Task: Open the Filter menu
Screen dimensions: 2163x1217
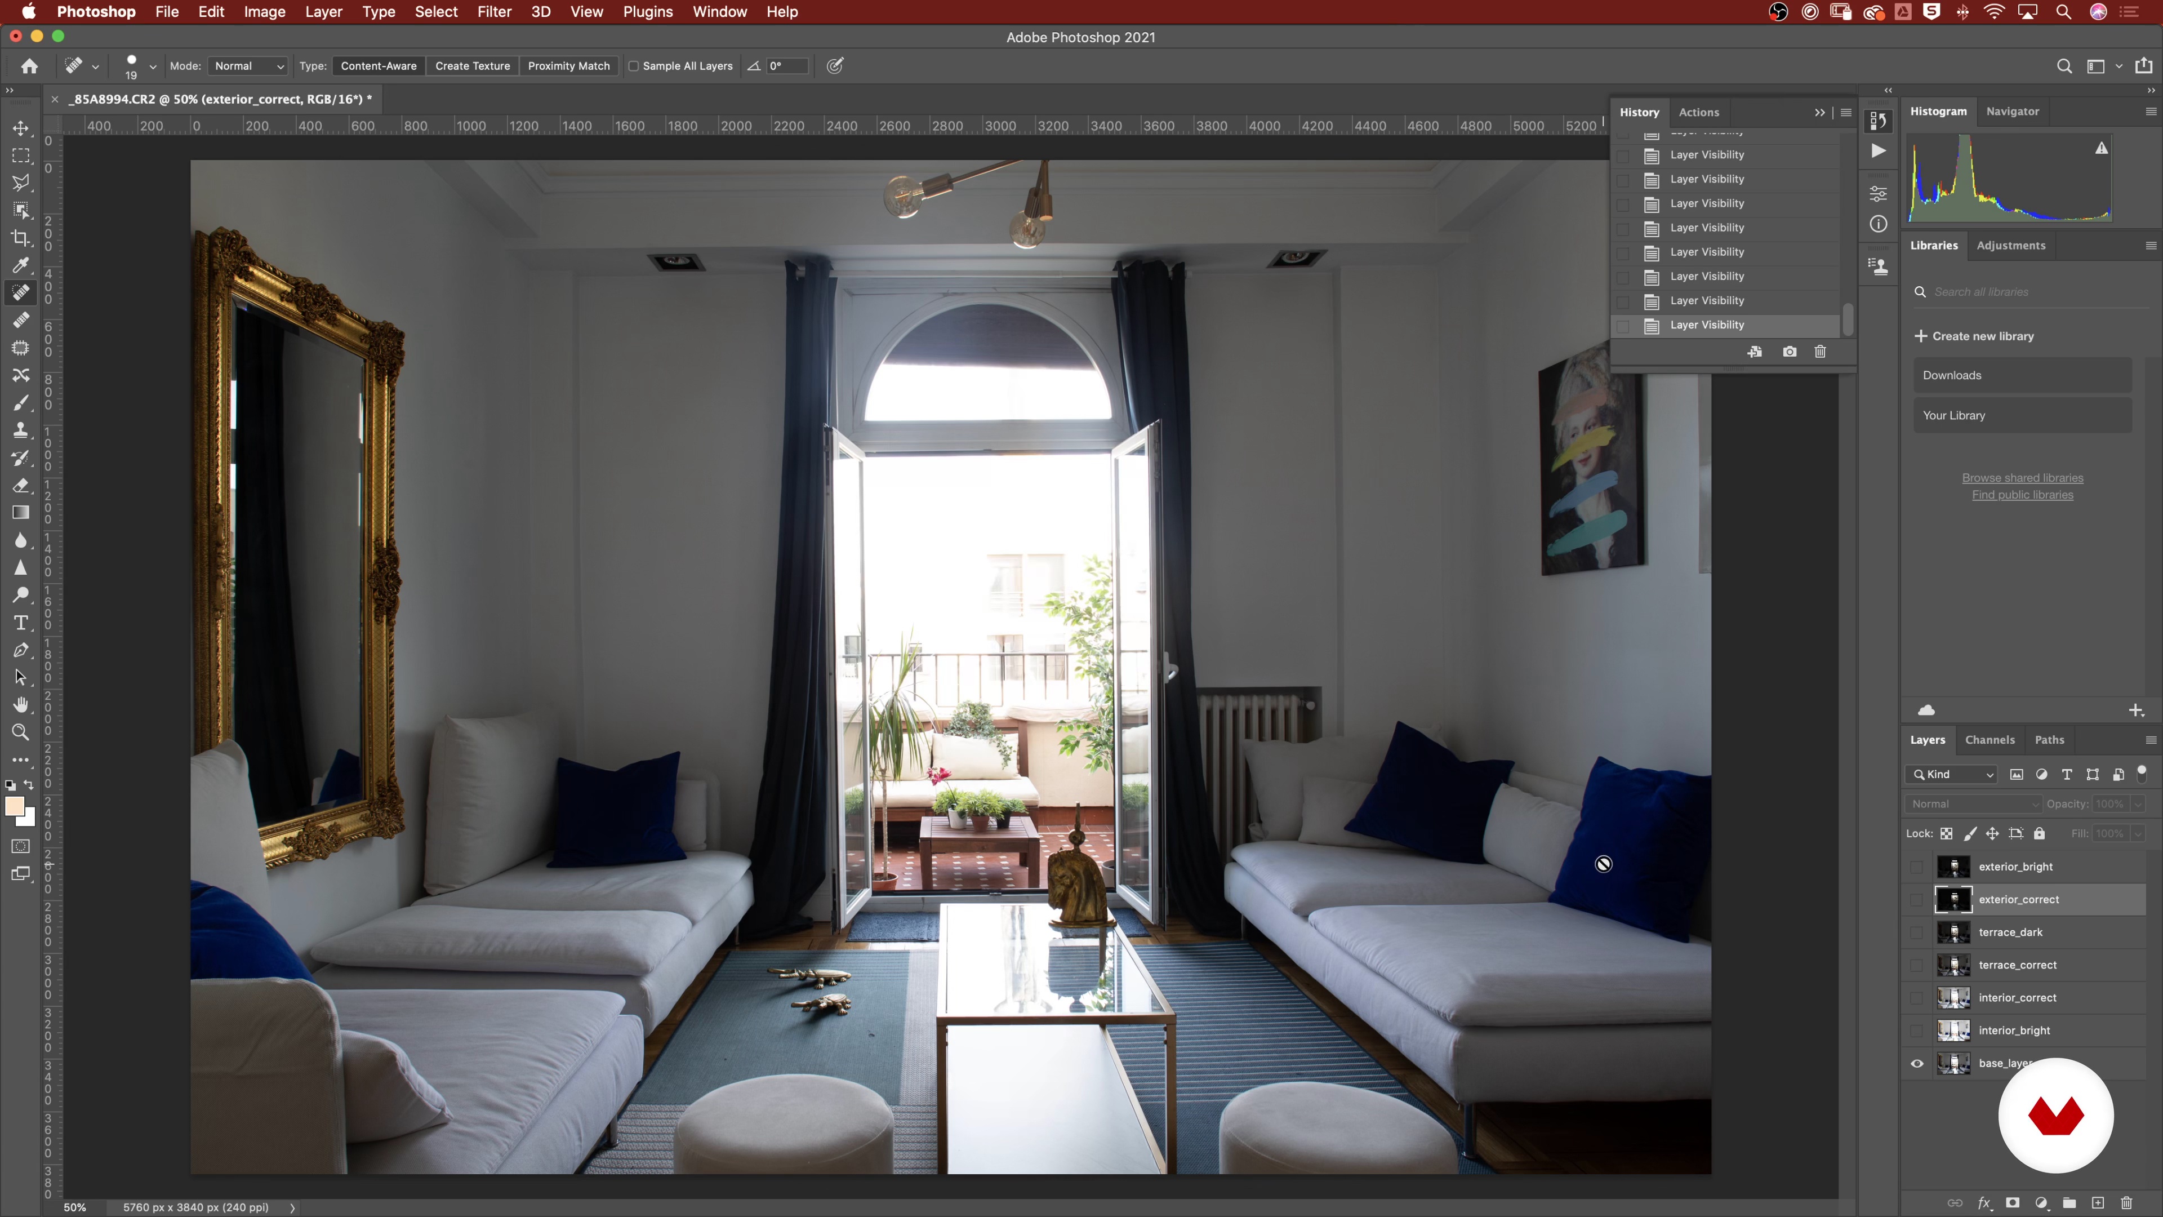Action: tap(494, 12)
